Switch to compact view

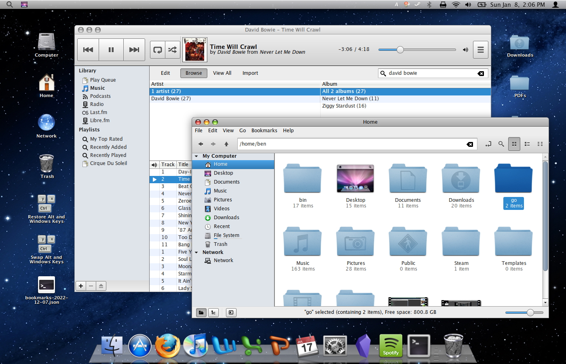(x=540, y=144)
